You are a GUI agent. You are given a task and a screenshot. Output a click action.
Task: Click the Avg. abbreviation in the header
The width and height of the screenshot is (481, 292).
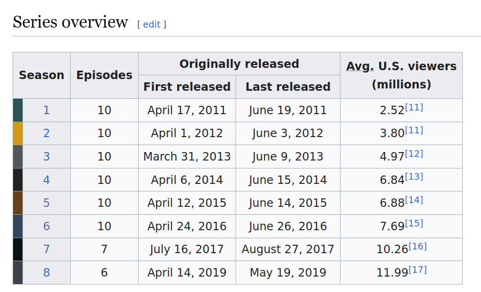[x=360, y=66]
